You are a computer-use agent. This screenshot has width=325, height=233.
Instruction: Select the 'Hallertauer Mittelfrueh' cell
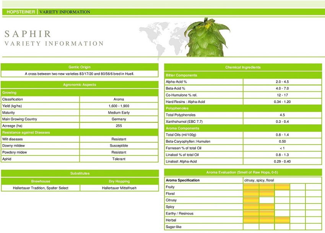[x=119, y=188]
